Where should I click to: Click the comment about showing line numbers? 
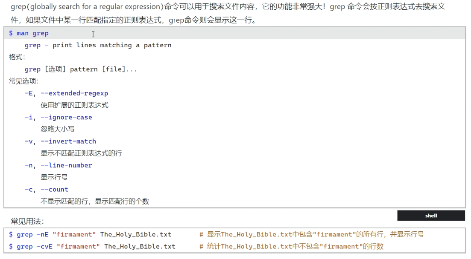pyautogui.click(x=311, y=234)
